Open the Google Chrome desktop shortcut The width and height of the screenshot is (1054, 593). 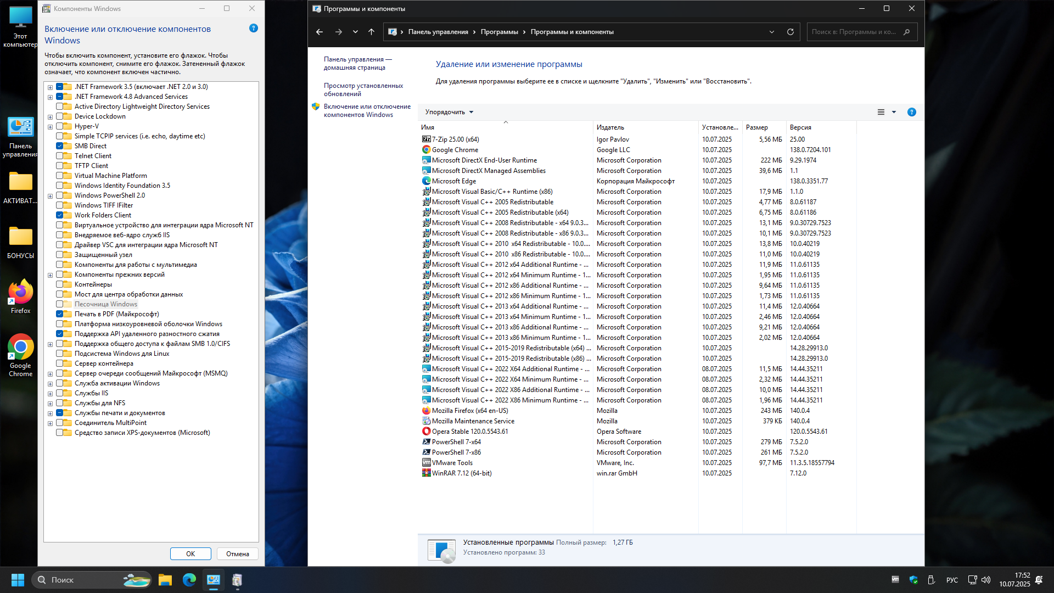(20, 356)
